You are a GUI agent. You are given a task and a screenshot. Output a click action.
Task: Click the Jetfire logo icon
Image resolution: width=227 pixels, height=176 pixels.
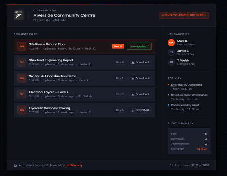[19, 15]
